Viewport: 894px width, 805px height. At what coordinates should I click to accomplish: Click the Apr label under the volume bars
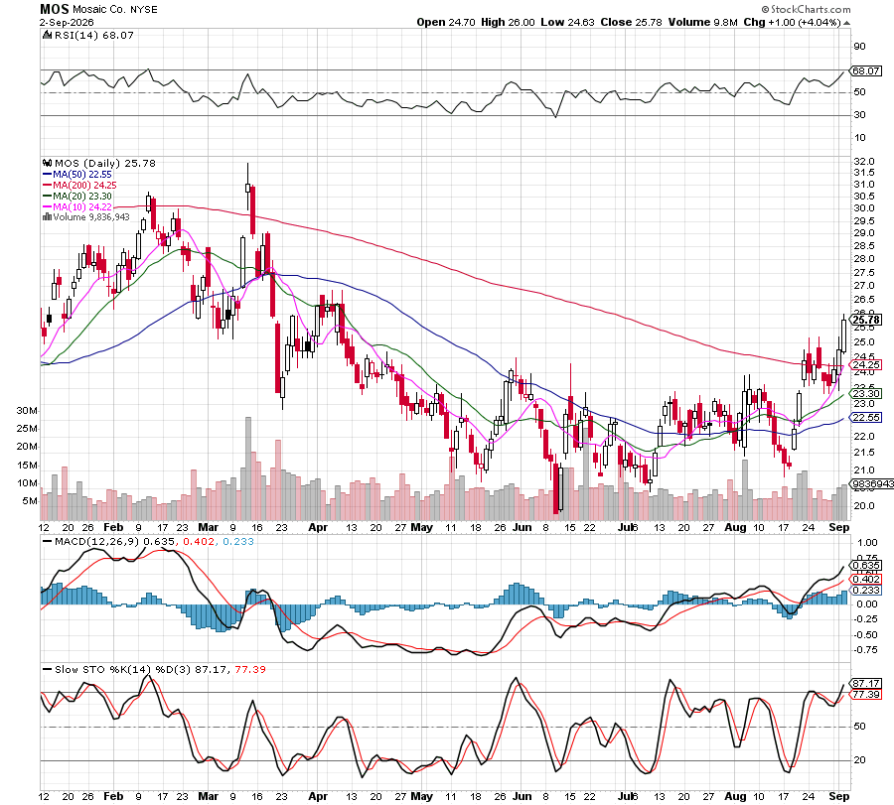click(x=318, y=527)
